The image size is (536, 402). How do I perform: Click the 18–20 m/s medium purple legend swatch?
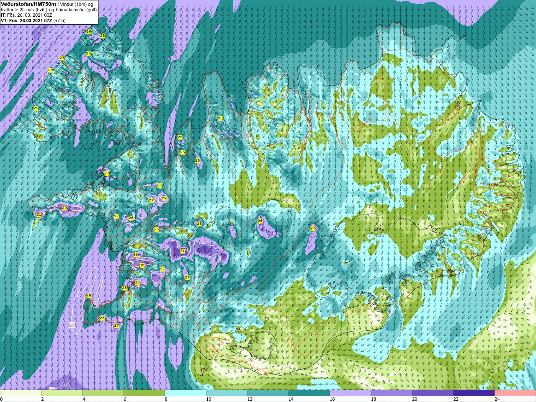tap(392, 393)
